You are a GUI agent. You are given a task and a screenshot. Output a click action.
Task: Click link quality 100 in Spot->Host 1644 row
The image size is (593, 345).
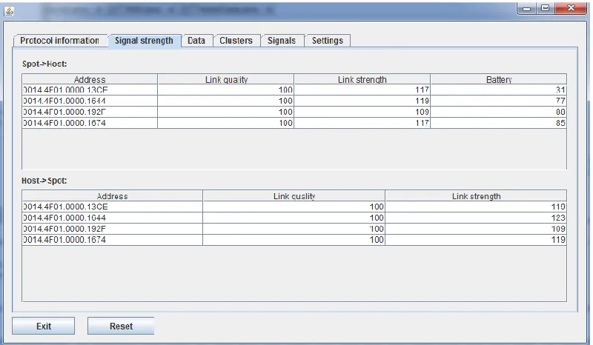click(x=226, y=101)
